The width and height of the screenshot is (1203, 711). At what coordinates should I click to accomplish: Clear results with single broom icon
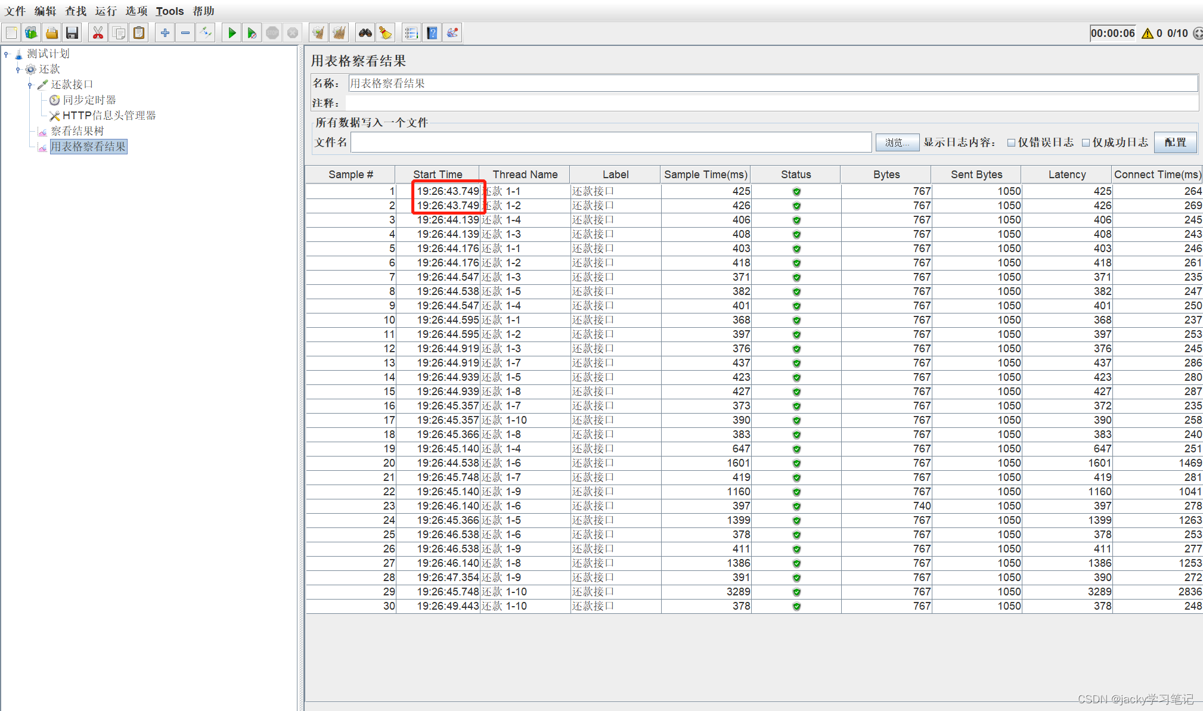coord(319,33)
